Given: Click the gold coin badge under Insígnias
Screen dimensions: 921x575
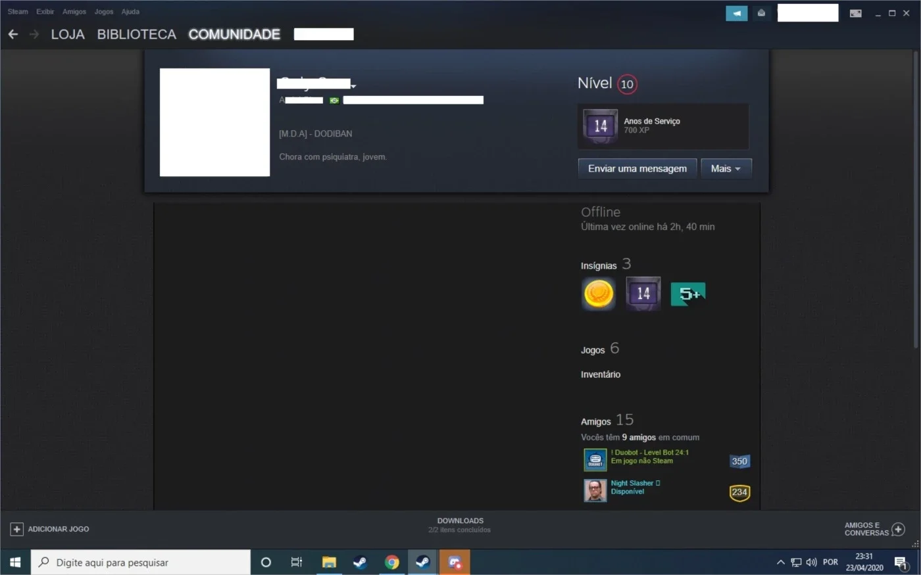Looking at the screenshot, I should (x=598, y=294).
